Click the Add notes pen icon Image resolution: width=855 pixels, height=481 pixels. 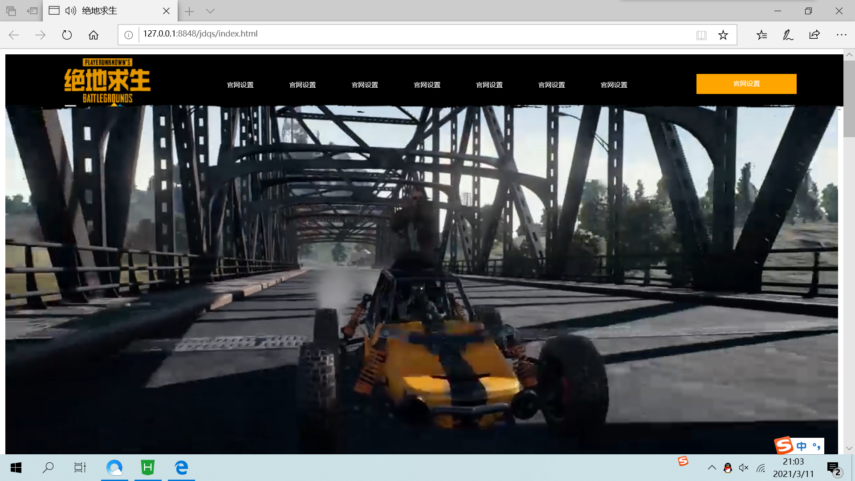click(x=788, y=35)
